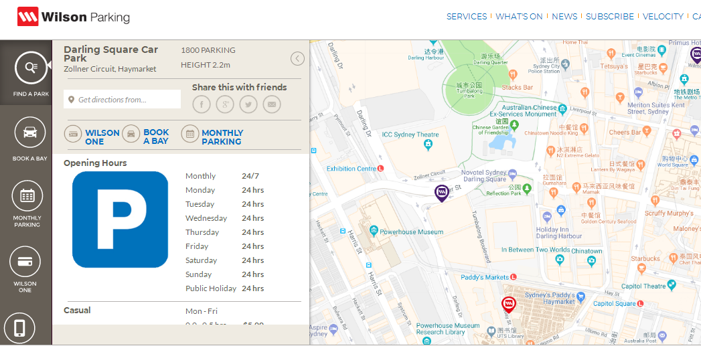Collapse car park details panel arrow
Viewport: 701px width, 346px height.
click(x=297, y=59)
